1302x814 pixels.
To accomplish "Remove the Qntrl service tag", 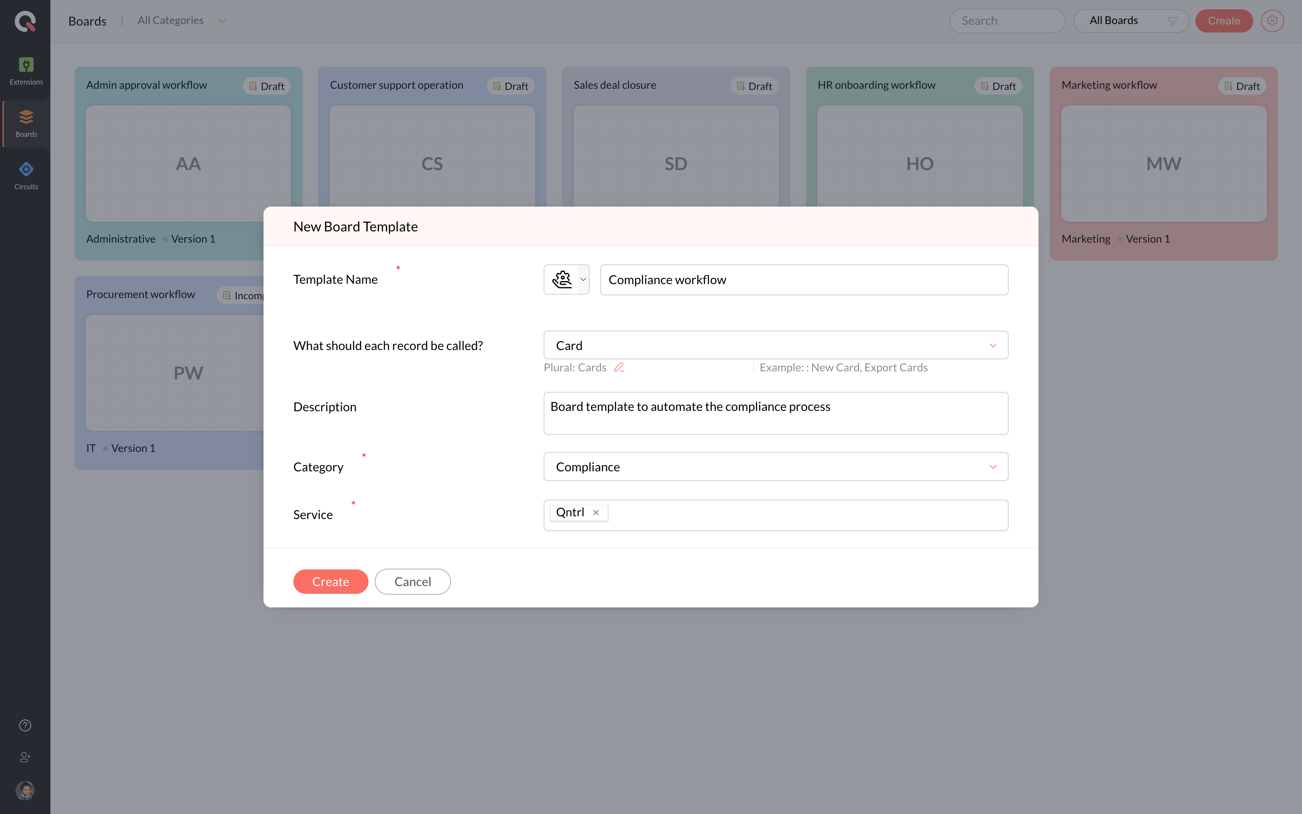I will 596,512.
